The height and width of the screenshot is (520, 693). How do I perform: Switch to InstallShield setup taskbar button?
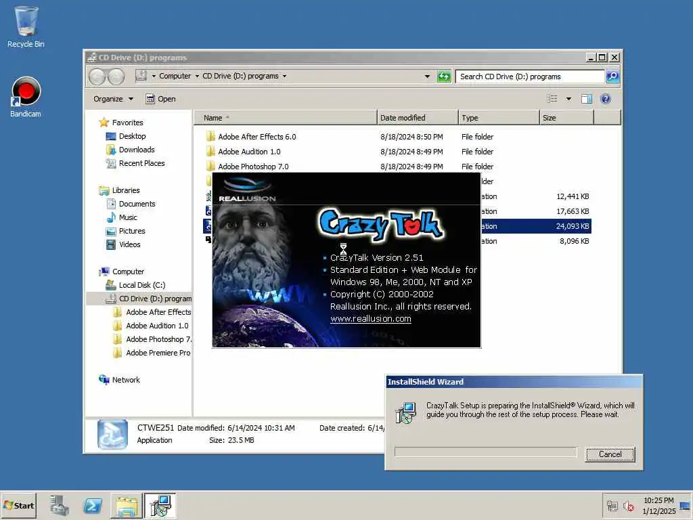(x=160, y=505)
